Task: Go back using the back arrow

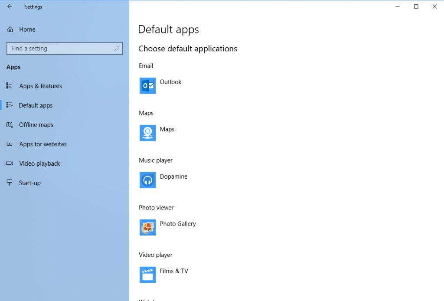Action: pyautogui.click(x=10, y=7)
